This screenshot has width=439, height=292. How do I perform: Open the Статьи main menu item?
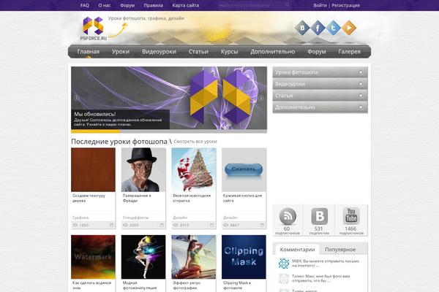[198, 52]
